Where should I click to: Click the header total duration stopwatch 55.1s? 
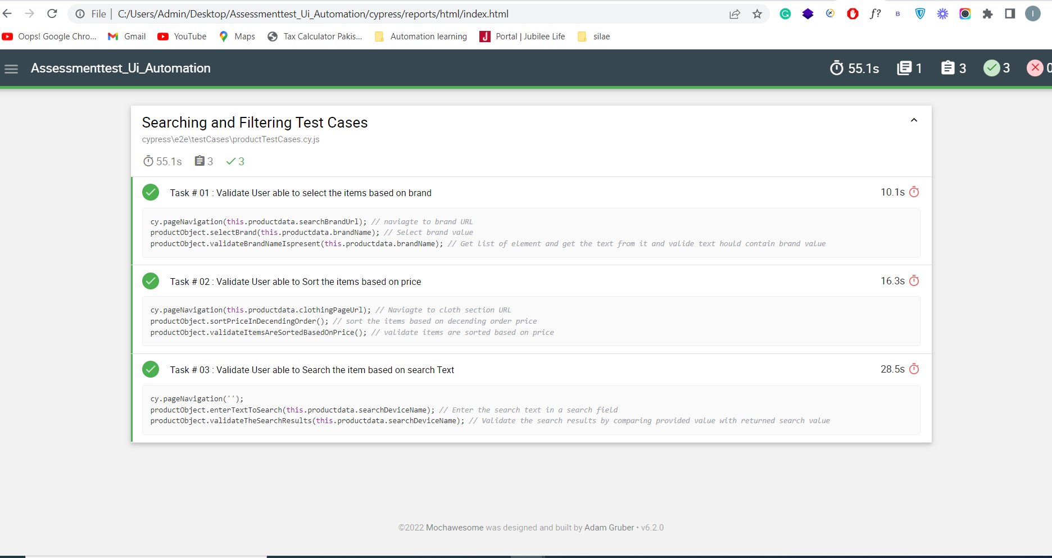coord(854,68)
